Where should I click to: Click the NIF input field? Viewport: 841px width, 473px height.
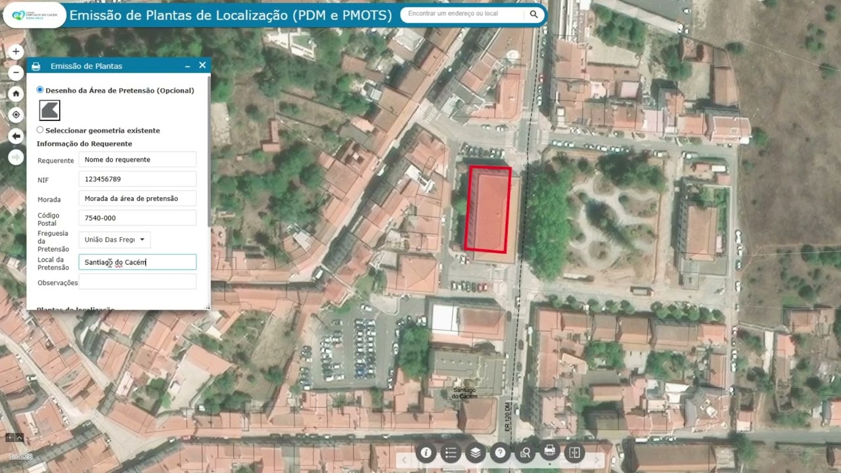pyautogui.click(x=137, y=179)
